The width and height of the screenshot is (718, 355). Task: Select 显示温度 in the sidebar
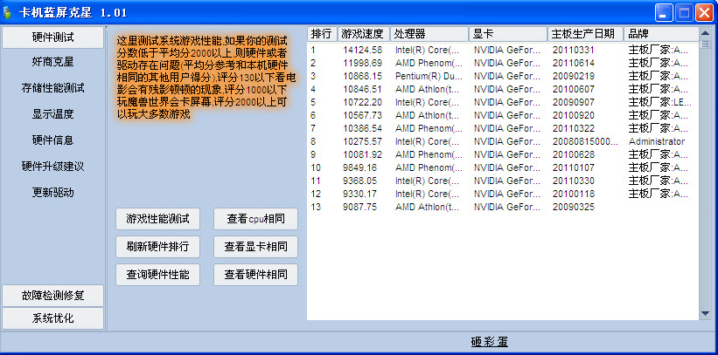pyautogui.click(x=53, y=113)
